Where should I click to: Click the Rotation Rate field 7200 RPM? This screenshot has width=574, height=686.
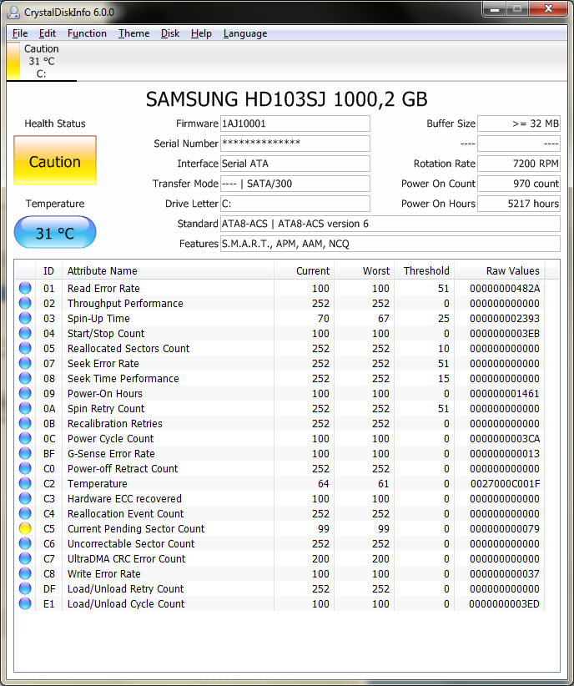coord(519,164)
